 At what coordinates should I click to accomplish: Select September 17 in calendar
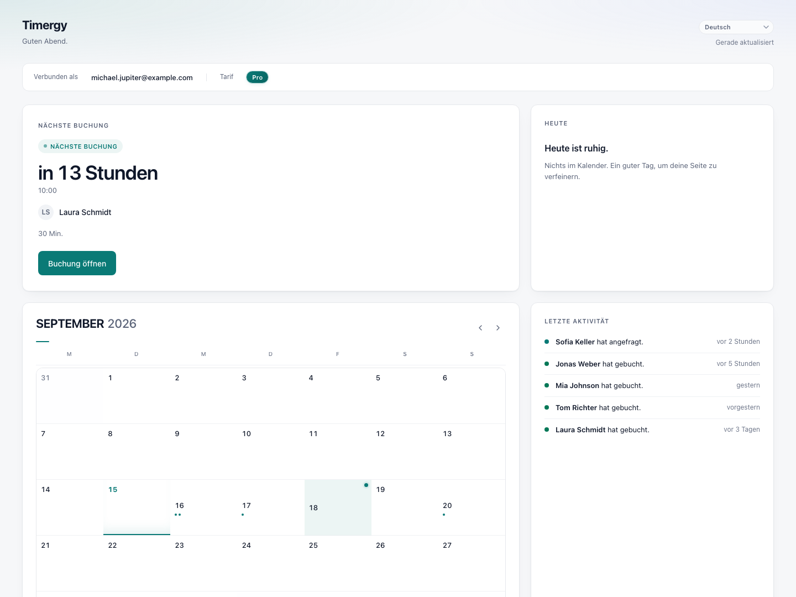(x=271, y=507)
